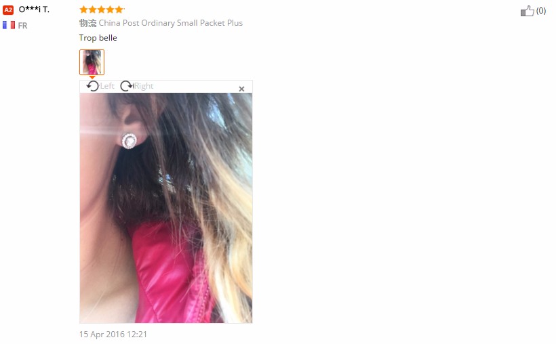Click the "Right" rotation label

[x=144, y=86]
